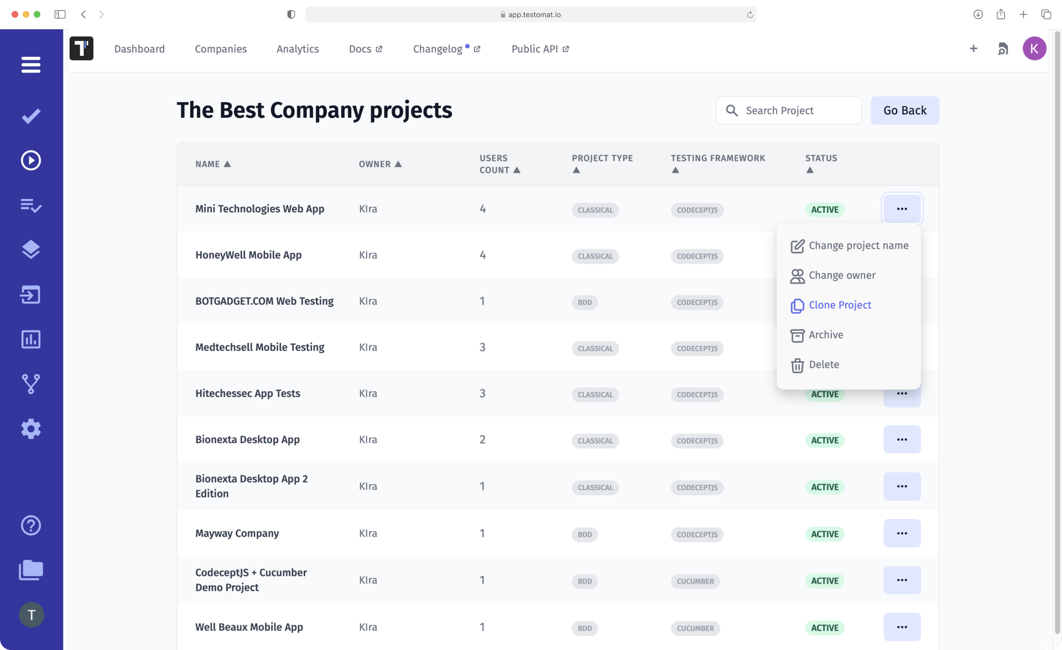Choose Delete in the project context menu
1062x650 pixels.
click(x=822, y=364)
